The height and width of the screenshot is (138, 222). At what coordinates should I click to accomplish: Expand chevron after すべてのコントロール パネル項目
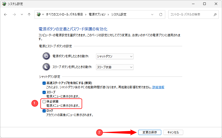click(x=86, y=14)
